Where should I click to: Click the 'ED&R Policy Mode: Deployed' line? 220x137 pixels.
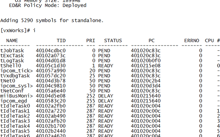click(48, 5)
